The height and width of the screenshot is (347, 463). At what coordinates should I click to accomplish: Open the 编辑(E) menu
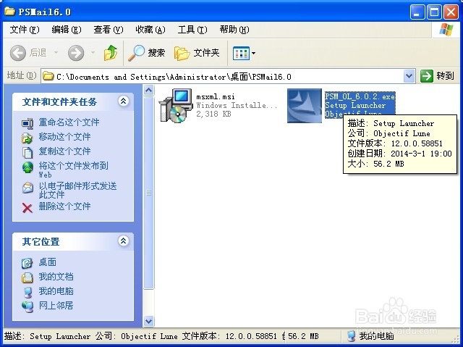pos(67,30)
